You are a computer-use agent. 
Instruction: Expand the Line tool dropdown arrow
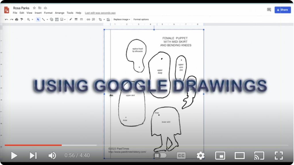pos(47,20)
